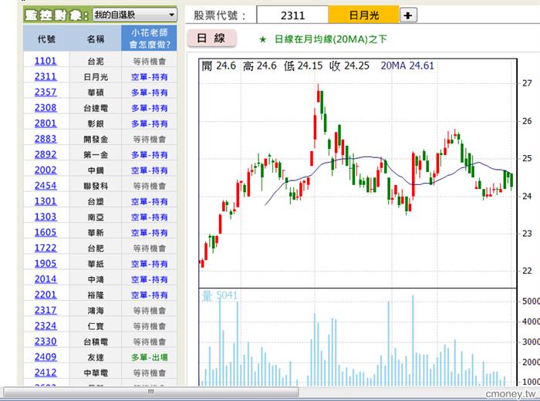Open stock code link 1905
This screenshot has height=401, width=540.
coord(46,263)
